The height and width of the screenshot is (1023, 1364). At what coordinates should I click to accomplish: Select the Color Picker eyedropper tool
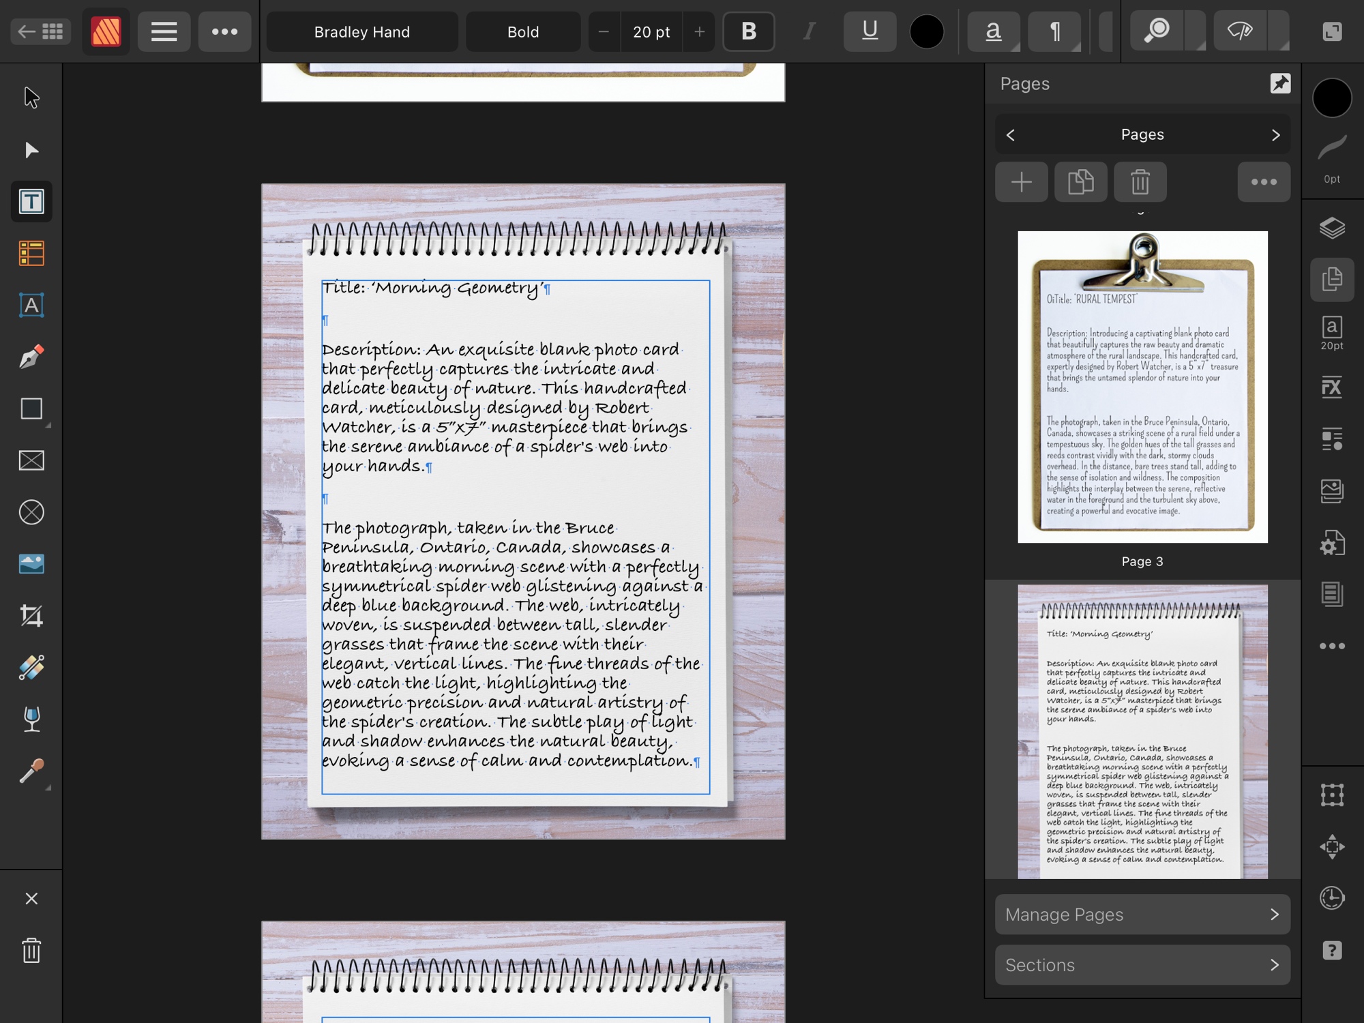point(31,771)
